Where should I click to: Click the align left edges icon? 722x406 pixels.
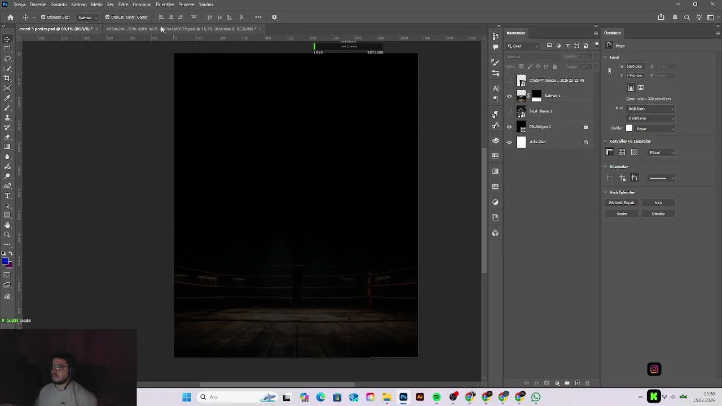coord(161,17)
